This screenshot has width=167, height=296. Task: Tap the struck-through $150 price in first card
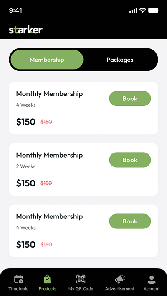[x=46, y=122]
